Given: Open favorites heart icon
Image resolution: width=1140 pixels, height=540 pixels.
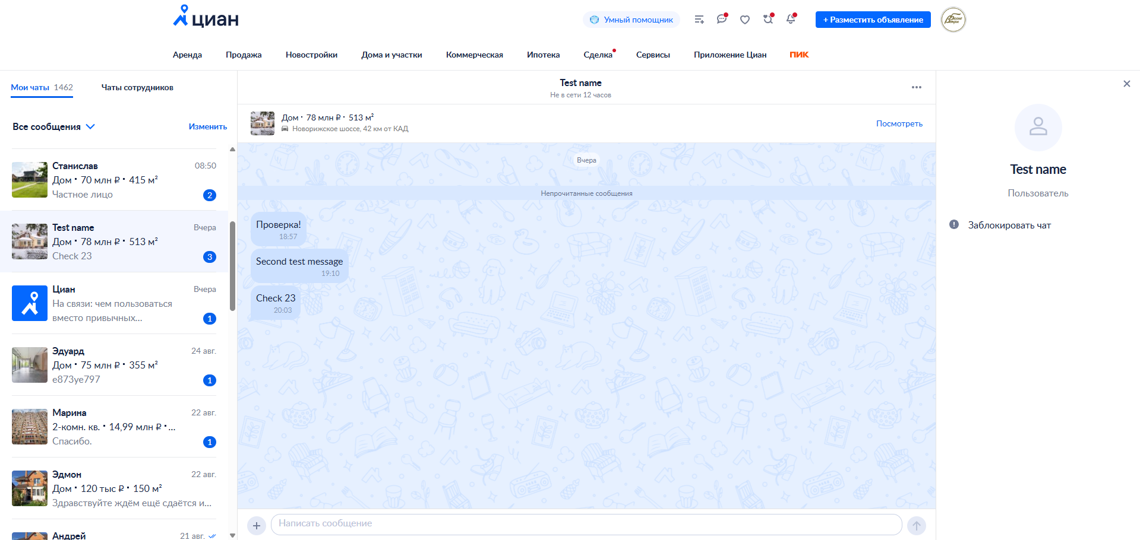Looking at the screenshot, I should [744, 20].
